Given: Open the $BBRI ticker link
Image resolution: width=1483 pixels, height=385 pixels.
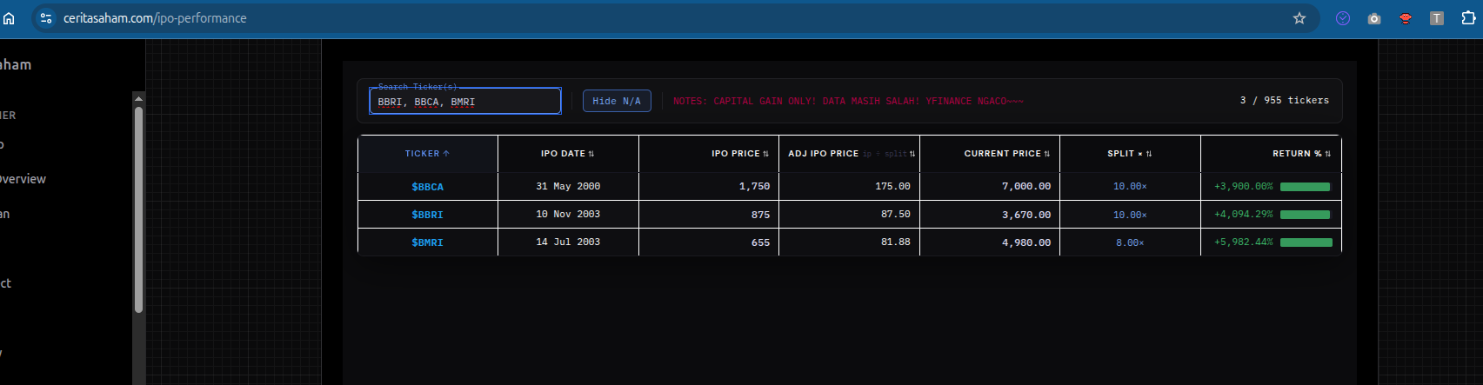Looking at the screenshot, I should [x=427, y=215].
